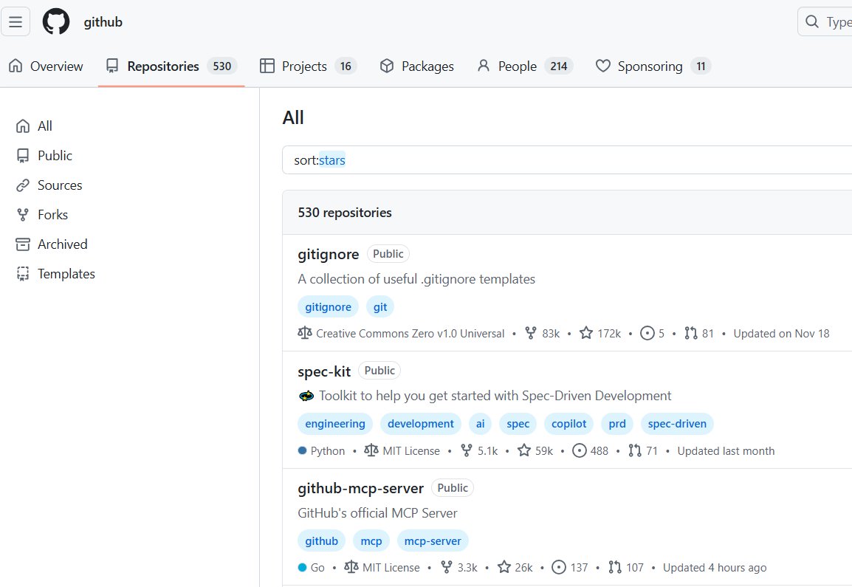Click the spec-driven topic tag
852x587 pixels.
[x=677, y=424]
